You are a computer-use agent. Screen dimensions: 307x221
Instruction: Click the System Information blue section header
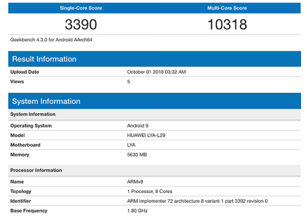46,102
